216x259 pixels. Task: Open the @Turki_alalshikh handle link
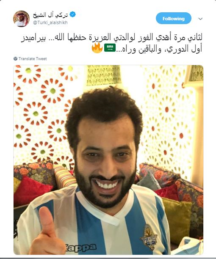coord(50,22)
